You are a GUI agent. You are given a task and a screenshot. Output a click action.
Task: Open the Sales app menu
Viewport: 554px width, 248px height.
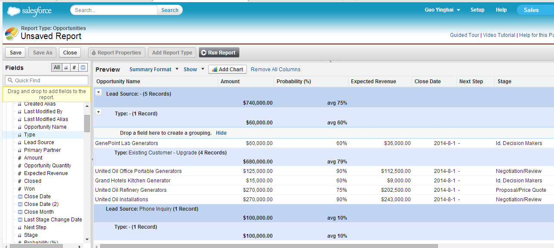(535, 10)
